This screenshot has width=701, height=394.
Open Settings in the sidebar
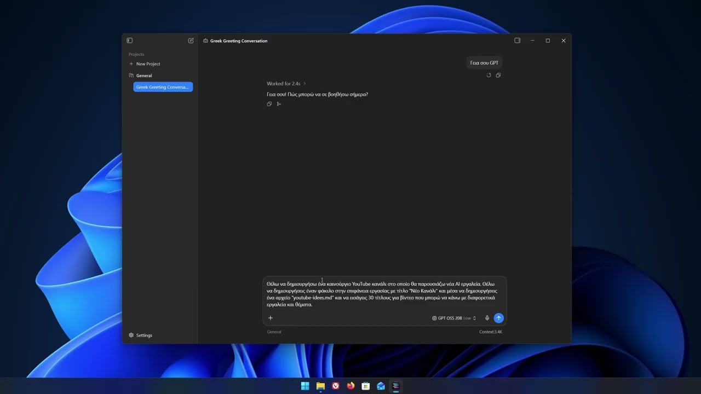click(141, 335)
